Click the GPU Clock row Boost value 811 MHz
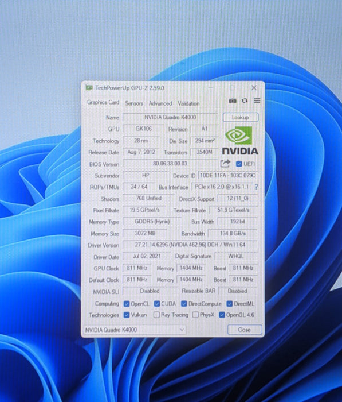The image size is (342, 402). point(243,268)
